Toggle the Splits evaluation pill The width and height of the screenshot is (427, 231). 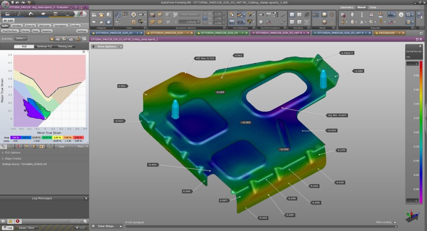tap(5, 25)
